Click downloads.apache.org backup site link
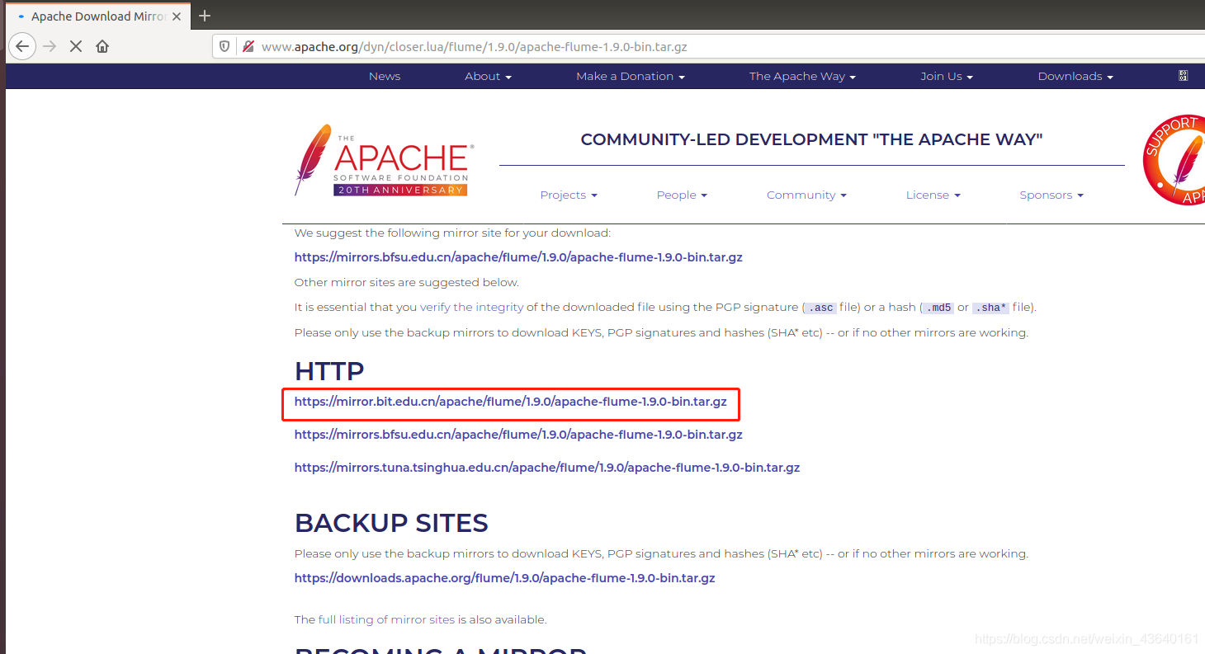Image resolution: width=1205 pixels, height=654 pixels. click(505, 578)
